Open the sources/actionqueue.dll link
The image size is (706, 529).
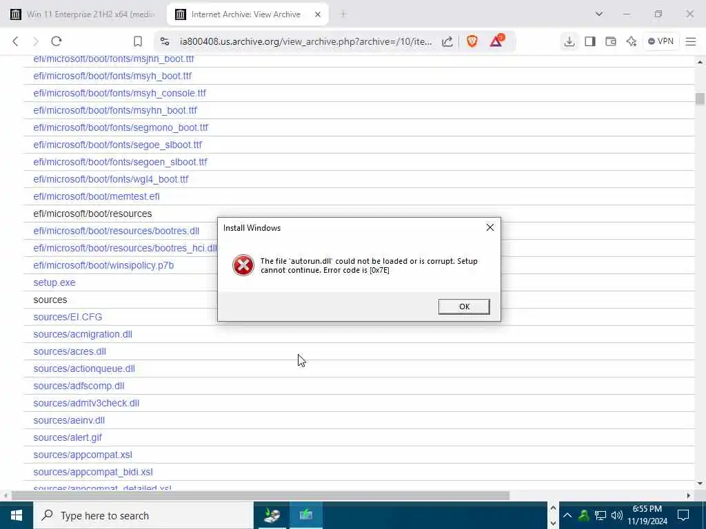pos(84,369)
